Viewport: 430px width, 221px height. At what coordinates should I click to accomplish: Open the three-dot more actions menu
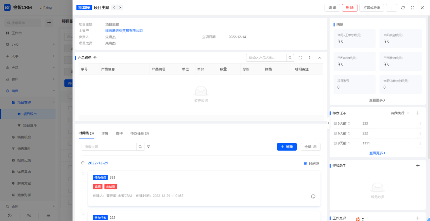click(x=392, y=8)
